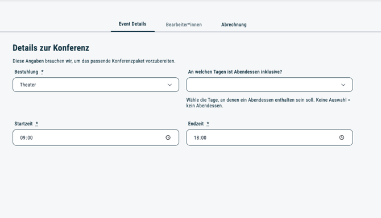Click the Endzeit field label
381x218 pixels.
click(x=196, y=124)
